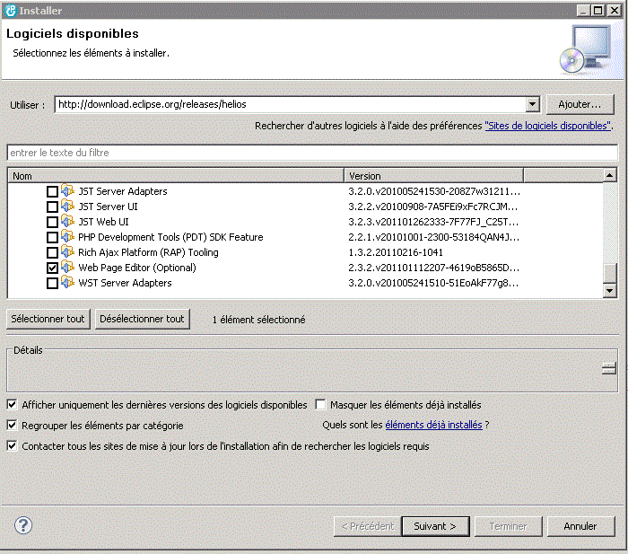The height and width of the screenshot is (554, 628).
Task: Sort by the Nom column header
Action: [176, 176]
